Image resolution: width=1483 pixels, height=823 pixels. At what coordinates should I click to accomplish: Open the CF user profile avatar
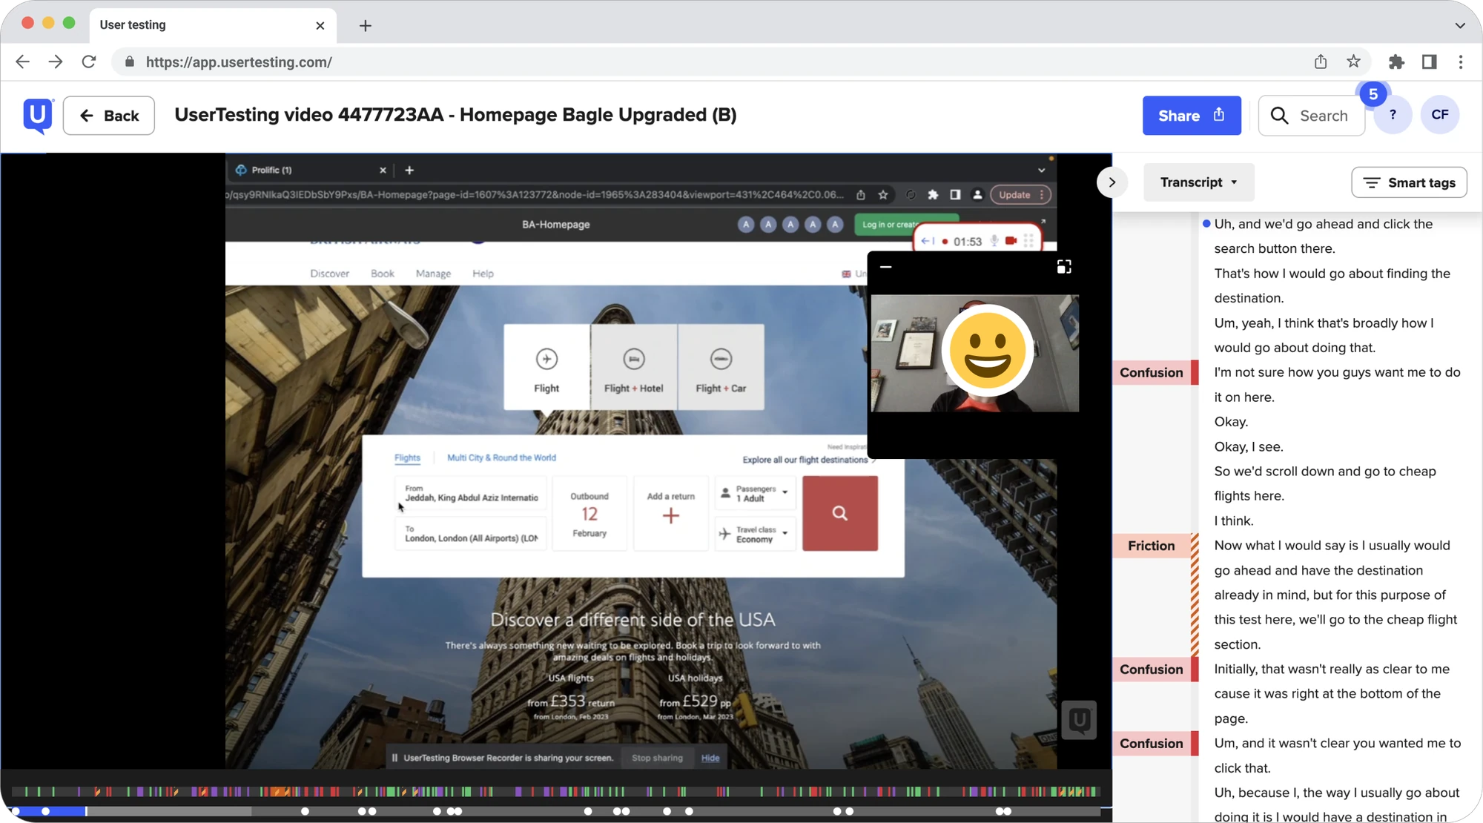tap(1440, 115)
